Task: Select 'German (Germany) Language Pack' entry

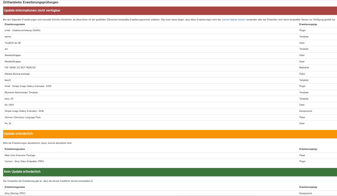Action: point(23,117)
